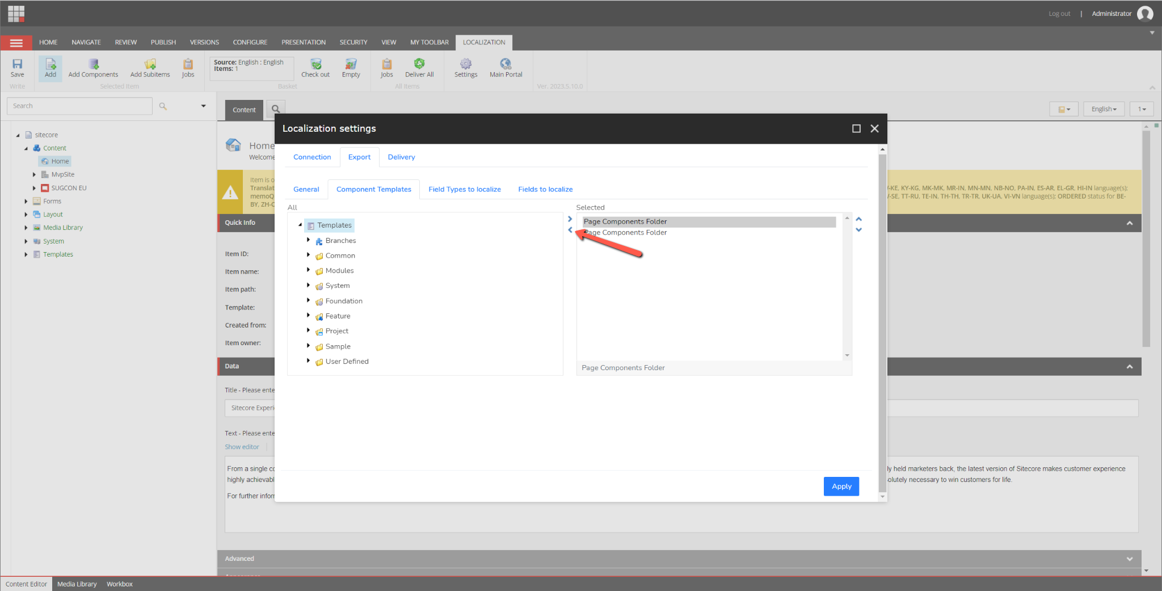Click the Home item icon in the editor header
Viewport: 1162px width, 591px height.
pyautogui.click(x=233, y=145)
